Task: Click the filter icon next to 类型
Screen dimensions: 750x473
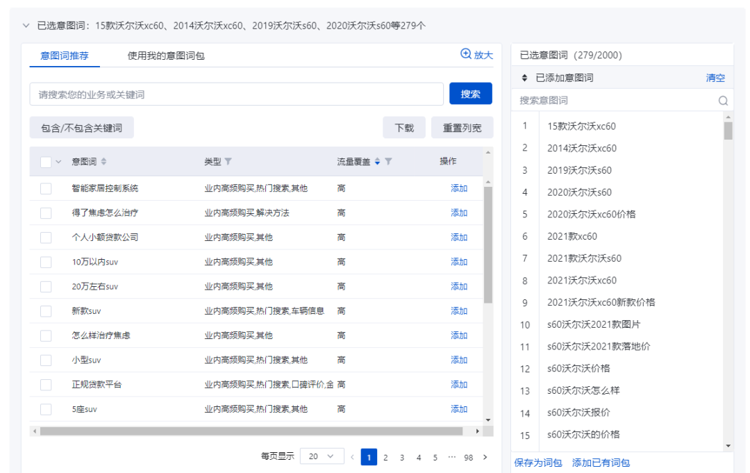Action: tap(228, 161)
